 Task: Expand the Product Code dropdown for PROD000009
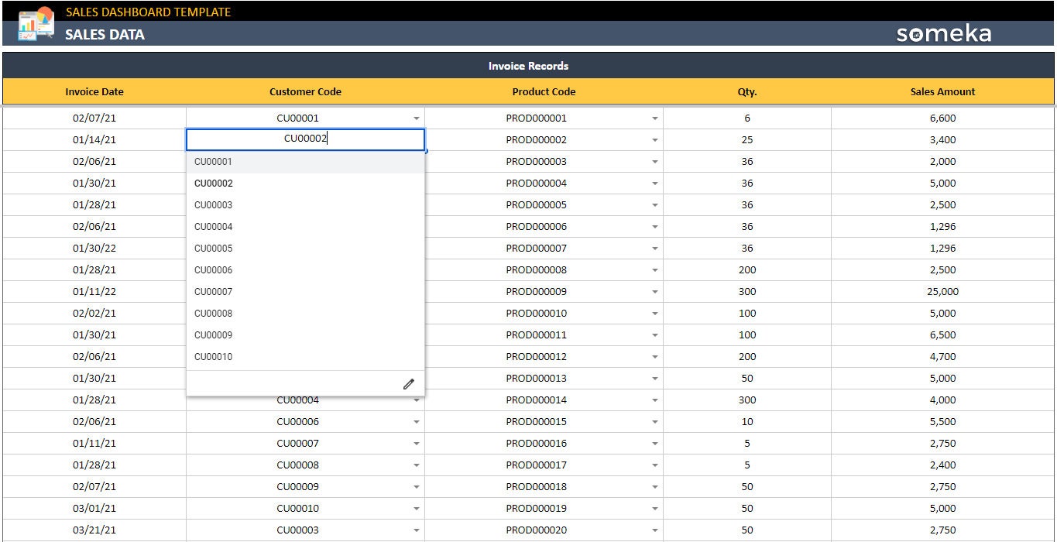[x=654, y=291]
